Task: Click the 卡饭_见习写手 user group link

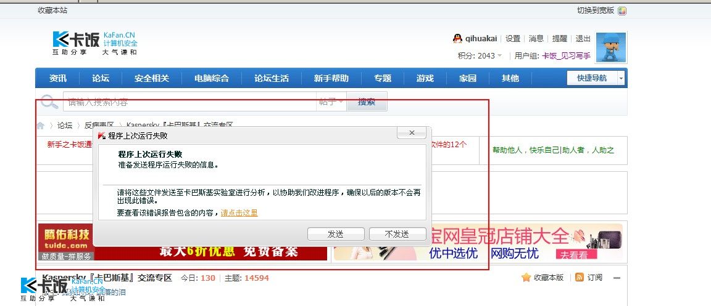Action: click(567, 55)
